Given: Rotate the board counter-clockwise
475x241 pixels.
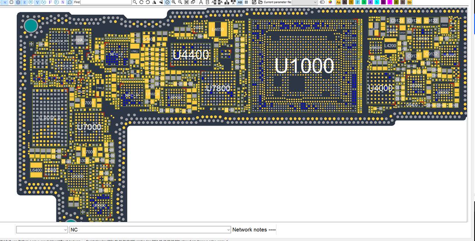Looking at the screenshot, I should pos(148,2).
